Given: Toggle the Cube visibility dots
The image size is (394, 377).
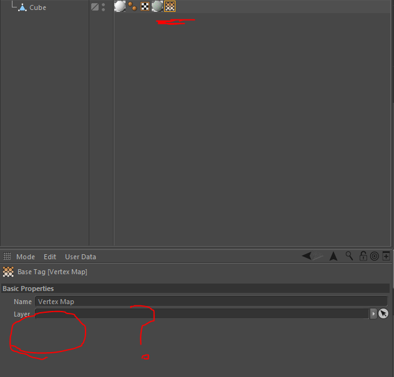Looking at the screenshot, I should [x=103, y=7].
